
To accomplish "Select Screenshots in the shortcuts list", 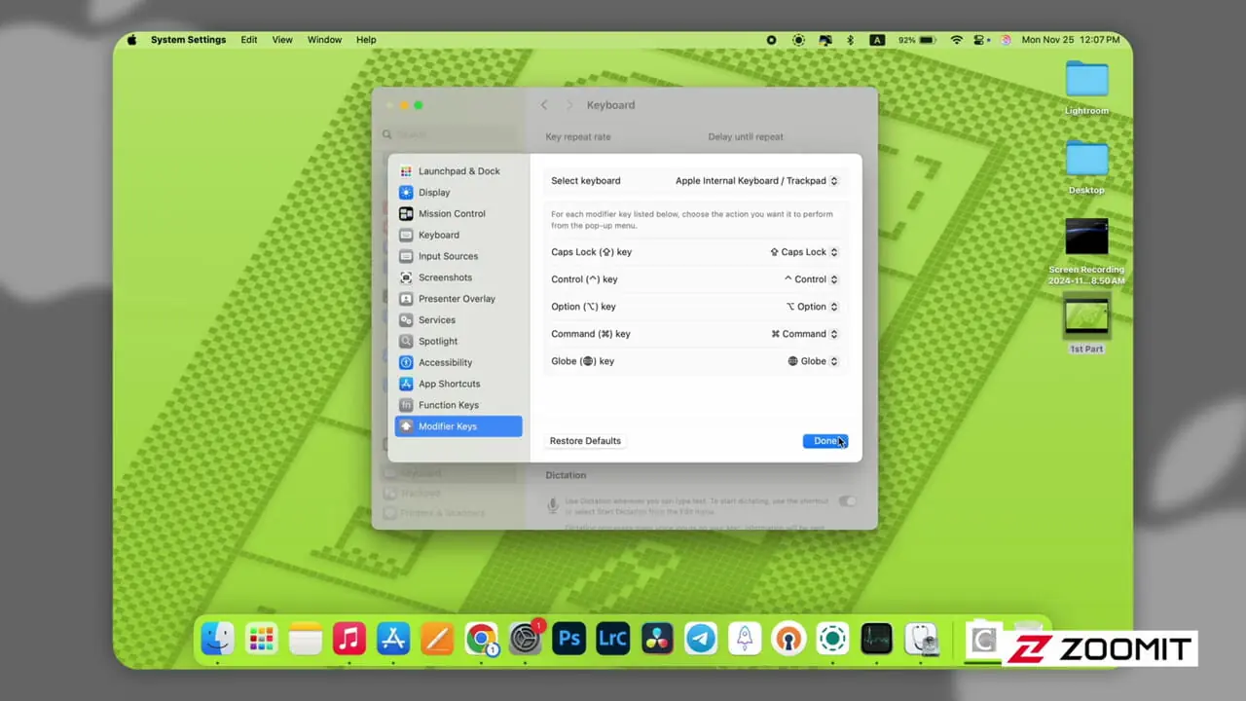I will pos(458,277).
